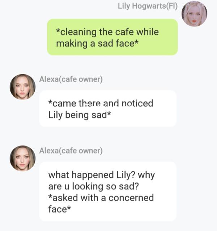The image size is (217, 231).
Task: Select the 'what happened Lily?' message bubble
Action: (x=108, y=192)
